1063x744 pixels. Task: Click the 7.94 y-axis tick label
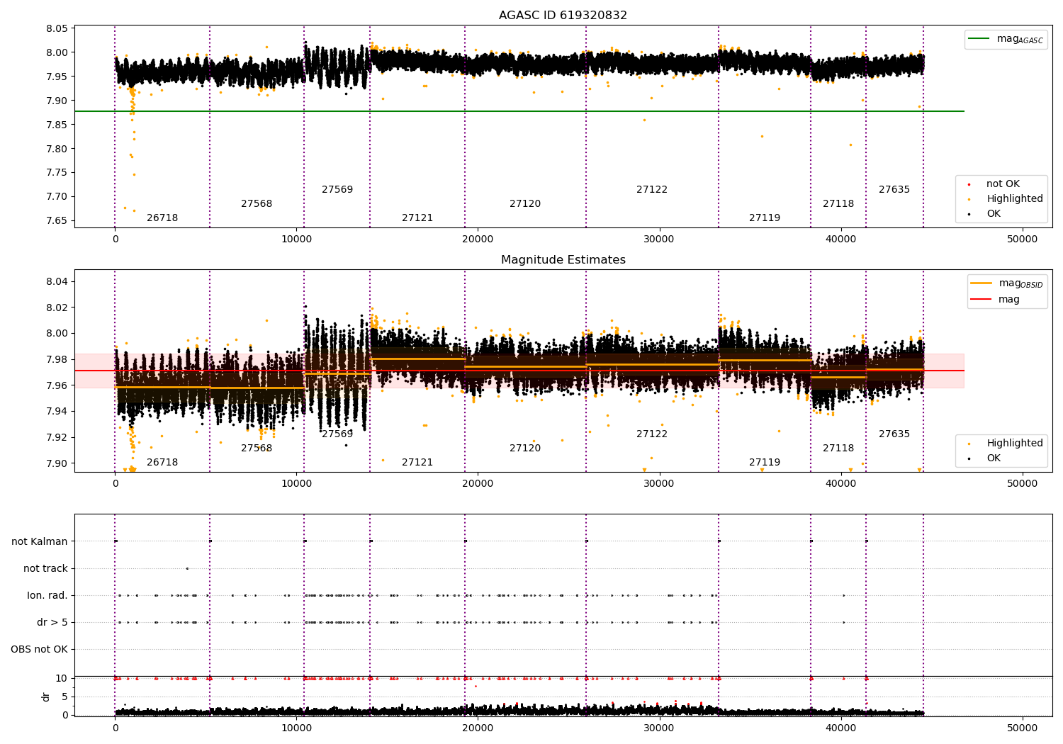[57, 412]
